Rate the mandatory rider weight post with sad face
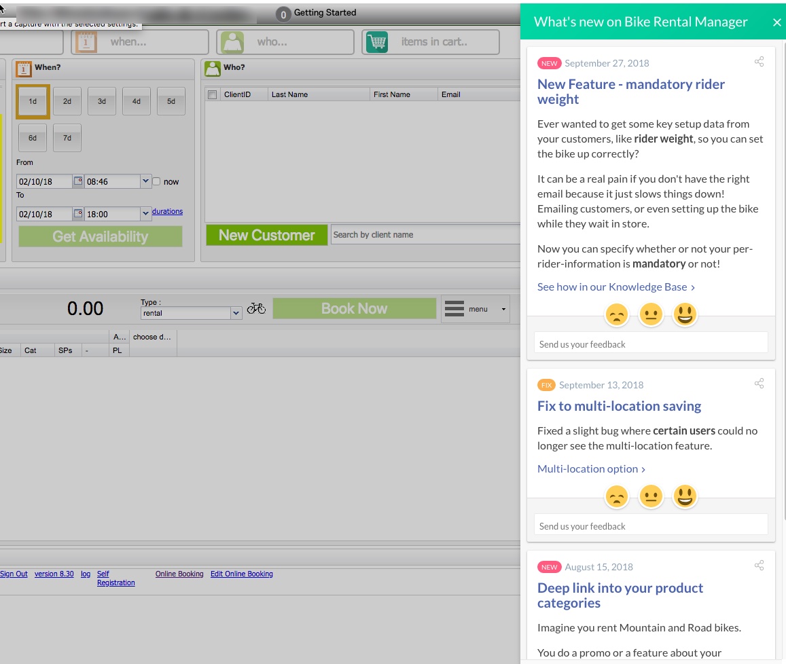Screen dimensions: 786x664 tap(617, 315)
